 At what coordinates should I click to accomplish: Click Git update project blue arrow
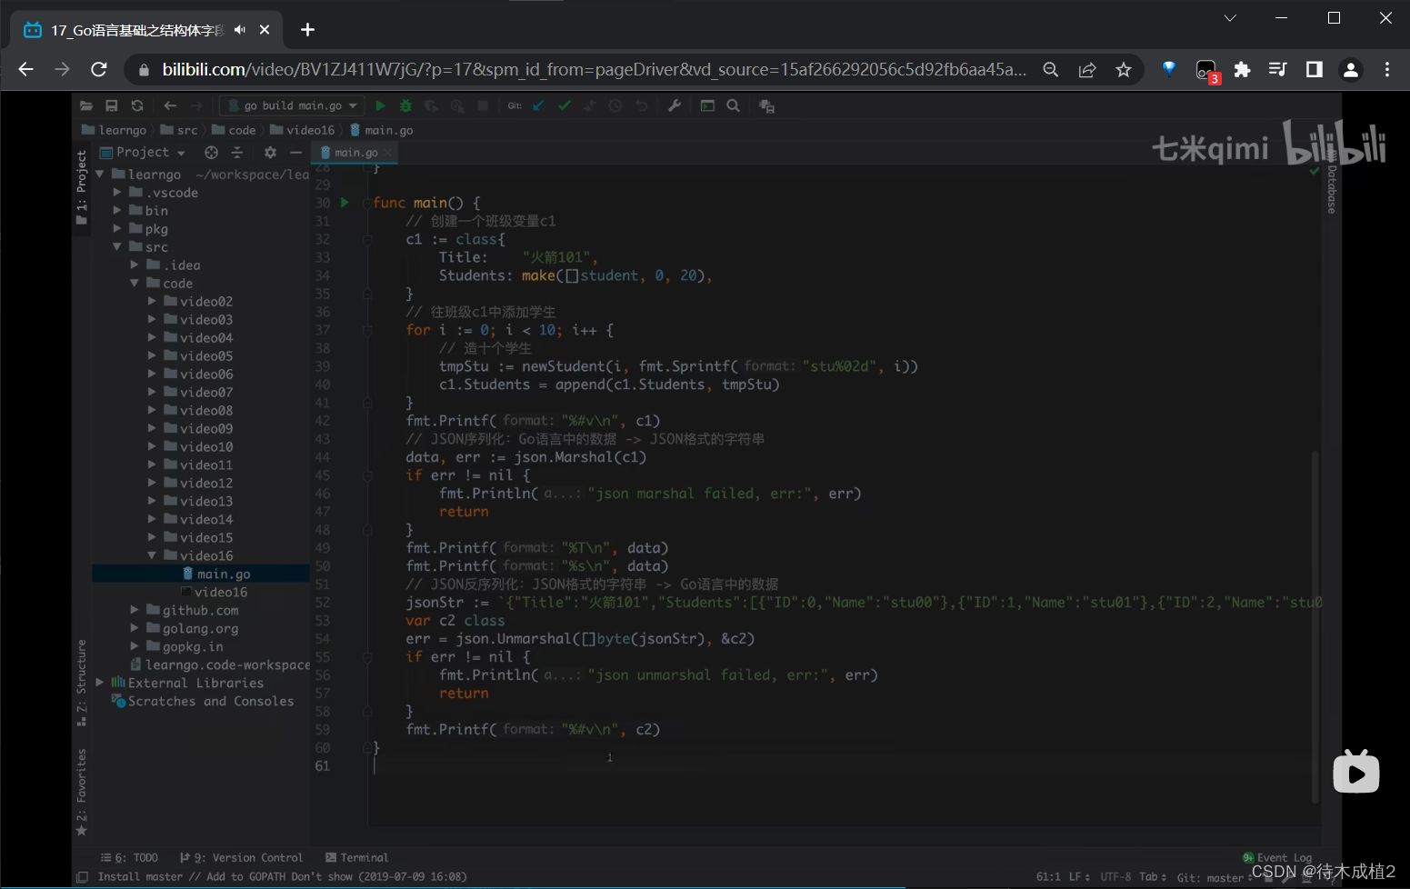click(x=538, y=105)
